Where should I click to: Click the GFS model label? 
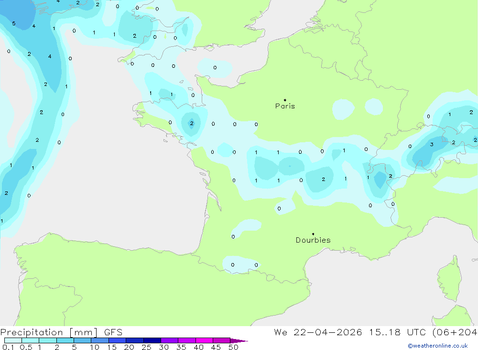click(113, 332)
